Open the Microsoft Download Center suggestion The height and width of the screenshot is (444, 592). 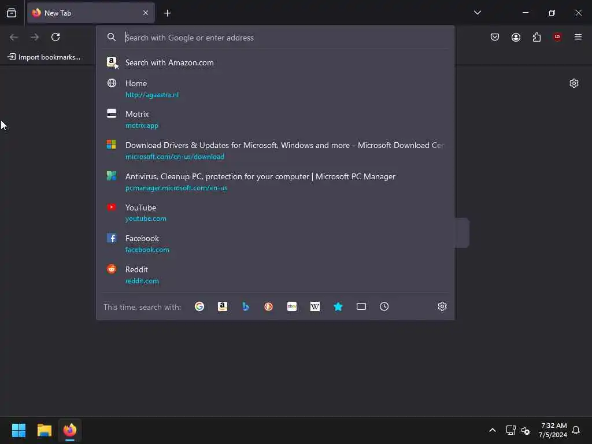point(275,151)
